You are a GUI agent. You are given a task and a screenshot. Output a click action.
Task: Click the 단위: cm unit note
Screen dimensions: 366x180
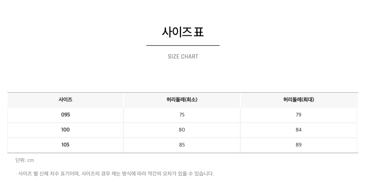pyautogui.click(x=25, y=160)
